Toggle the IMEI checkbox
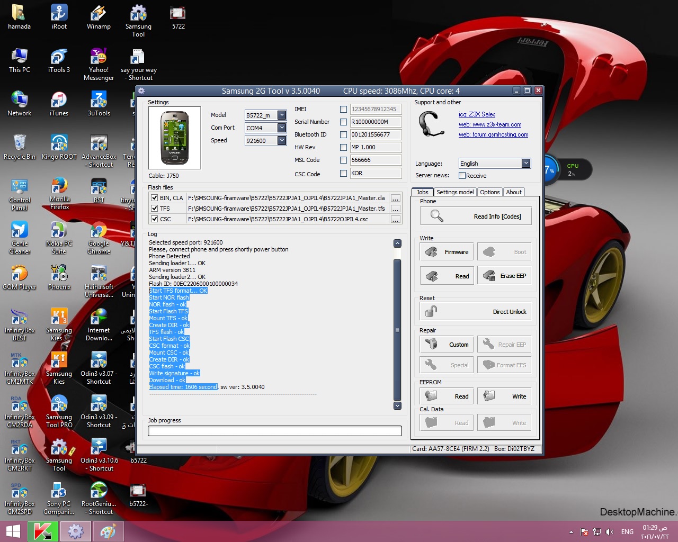Viewport: 678px width, 542px height. 343,109
